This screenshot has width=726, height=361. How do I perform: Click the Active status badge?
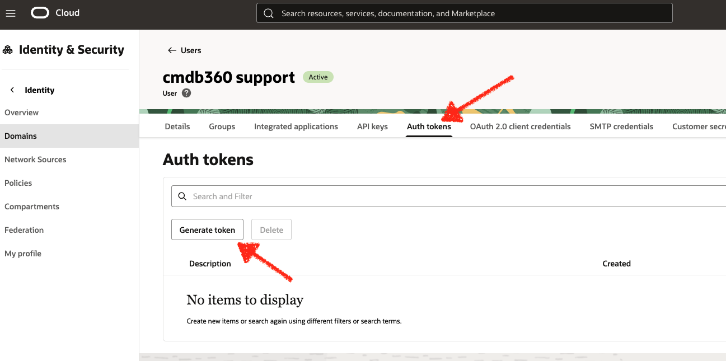pos(318,77)
